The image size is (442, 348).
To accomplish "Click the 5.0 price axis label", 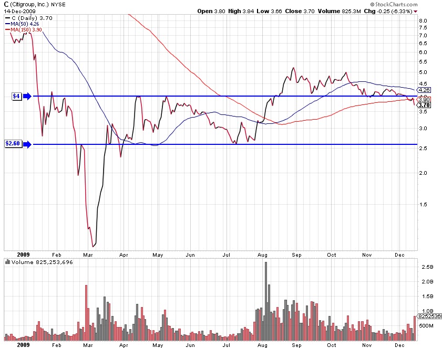I will pyautogui.click(x=423, y=72).
